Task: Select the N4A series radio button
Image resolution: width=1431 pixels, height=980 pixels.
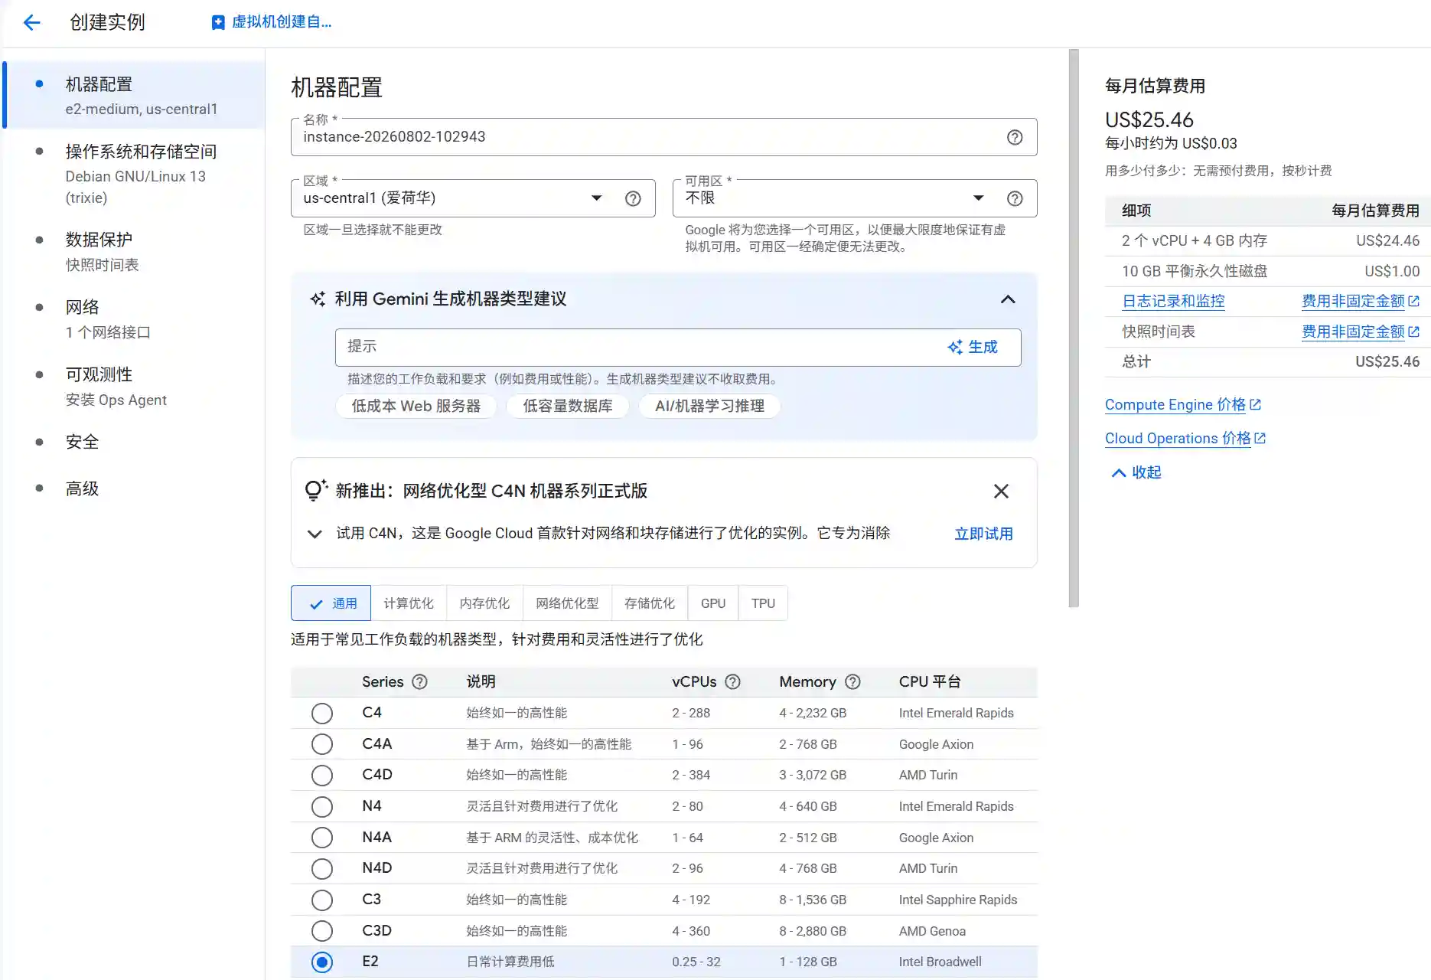Action: pos(322,838)
